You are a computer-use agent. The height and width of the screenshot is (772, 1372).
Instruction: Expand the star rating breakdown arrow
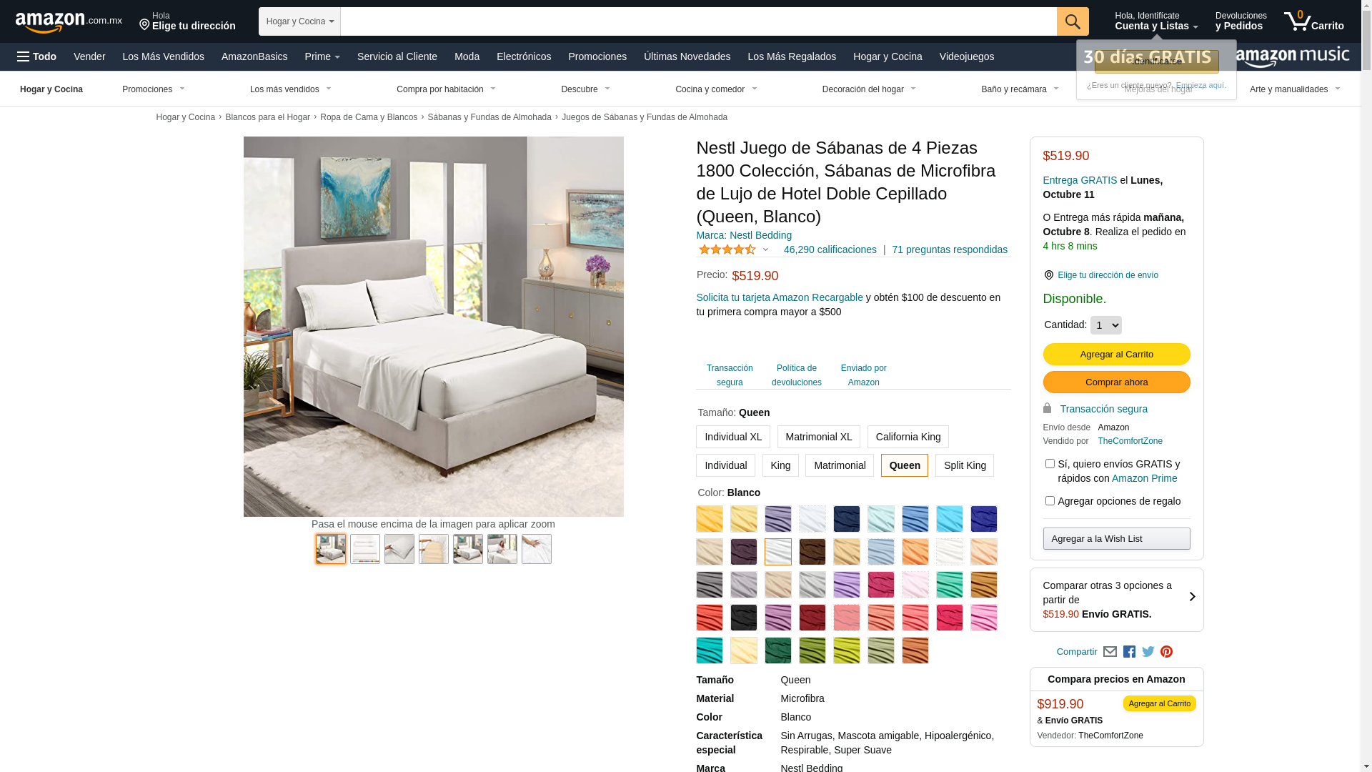[x=765, y=249]
